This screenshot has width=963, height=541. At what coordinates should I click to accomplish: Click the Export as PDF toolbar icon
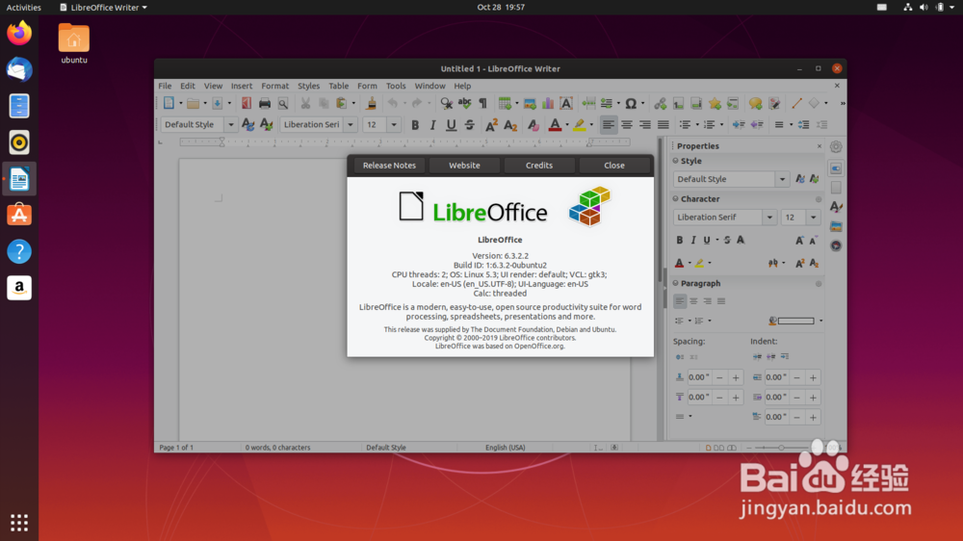[x=247, y=104]
